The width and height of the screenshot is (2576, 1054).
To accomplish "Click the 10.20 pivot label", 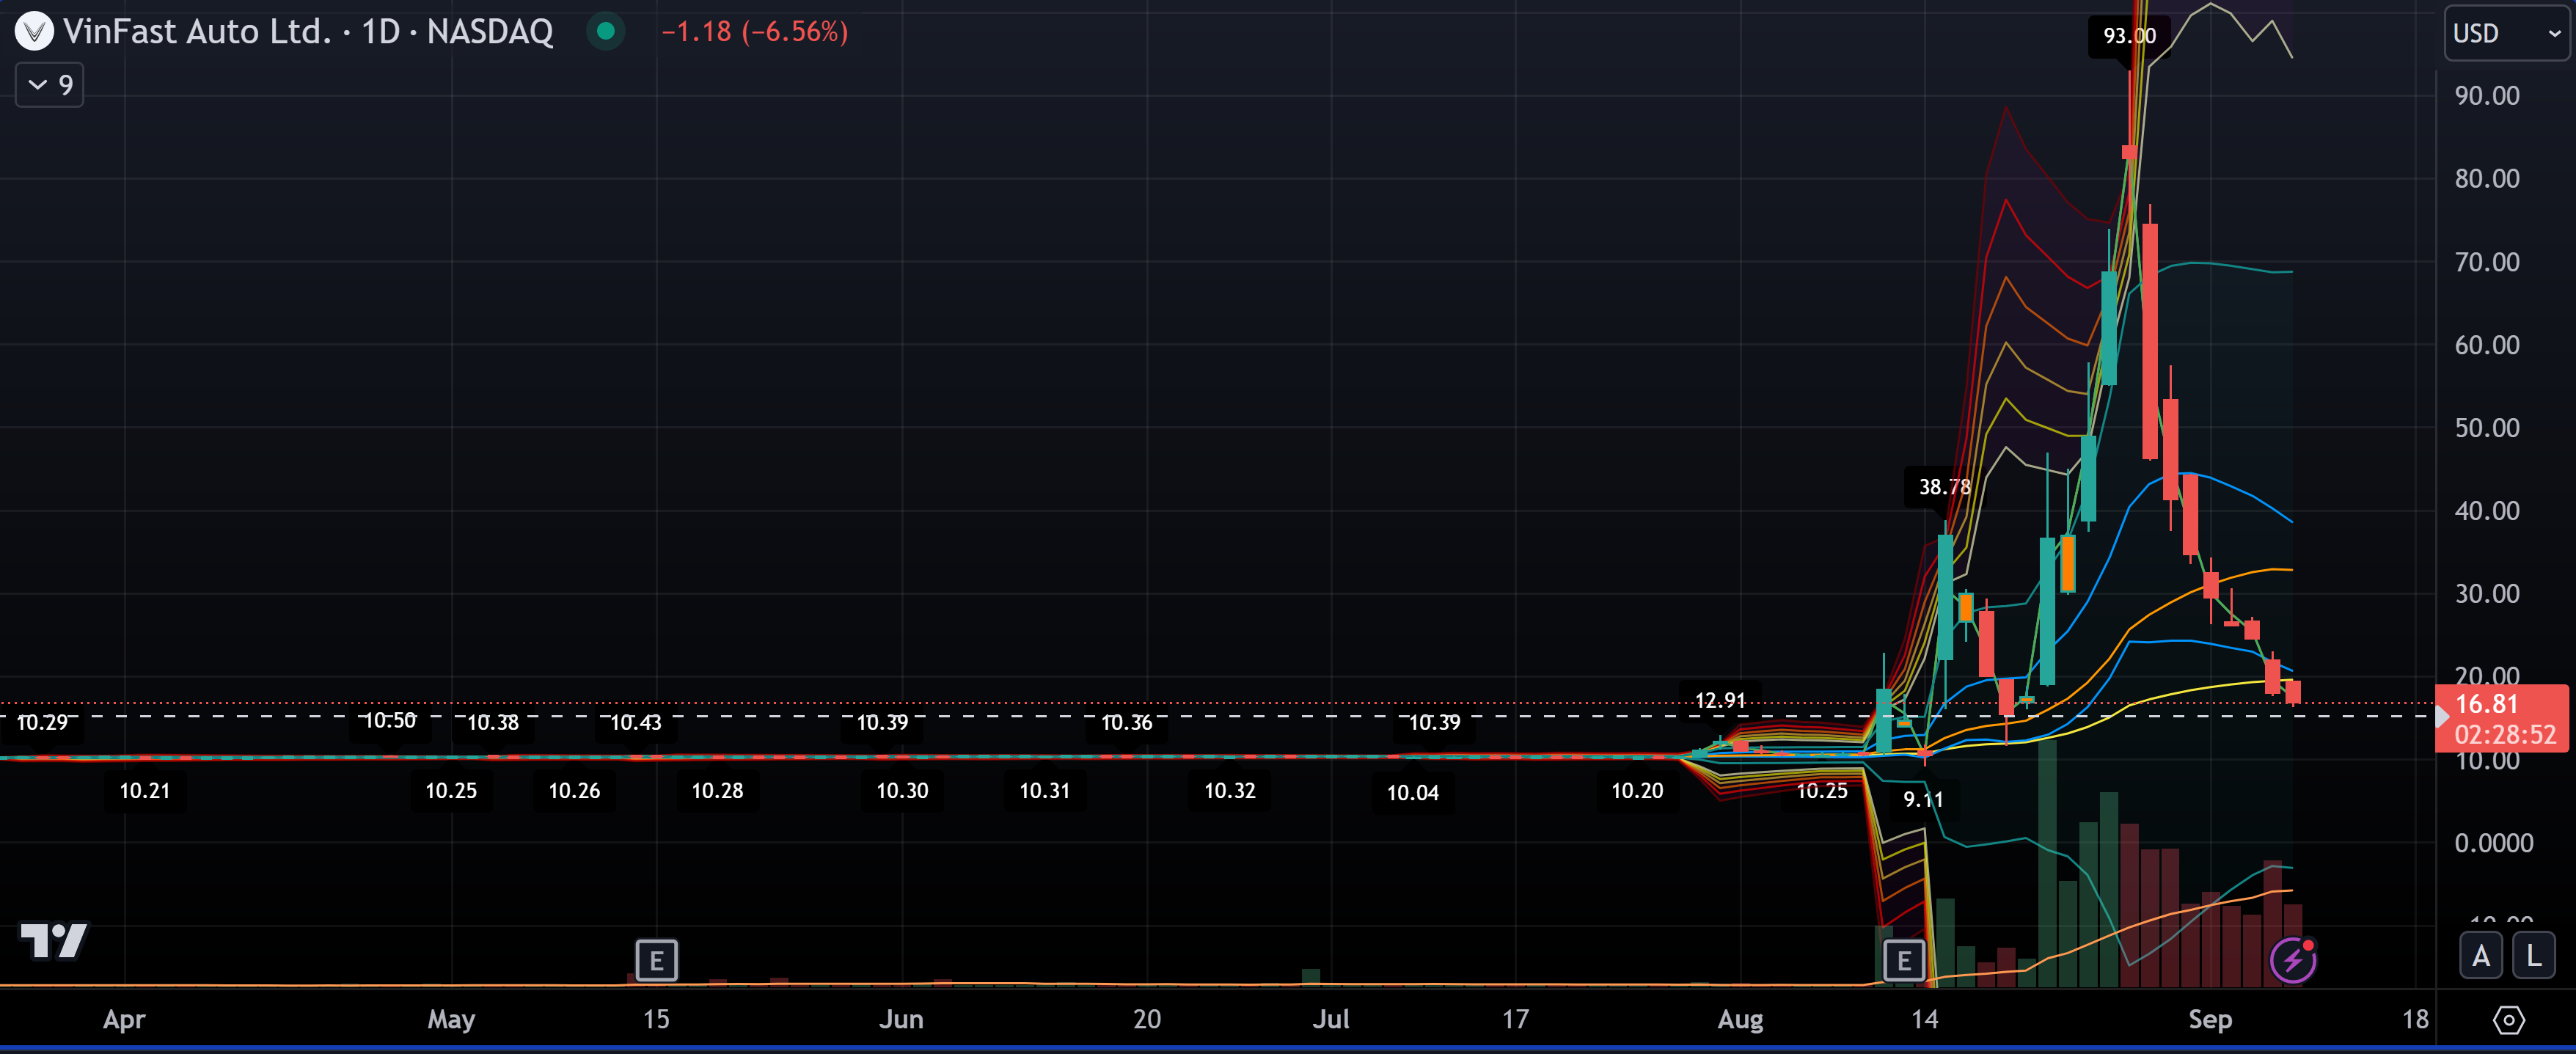I will [1637, 791].
